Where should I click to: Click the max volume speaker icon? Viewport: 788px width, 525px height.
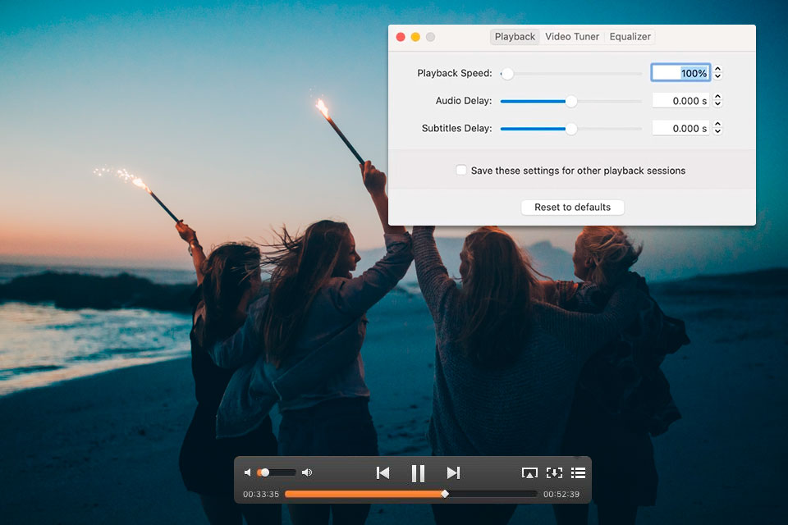pos(307,472)
